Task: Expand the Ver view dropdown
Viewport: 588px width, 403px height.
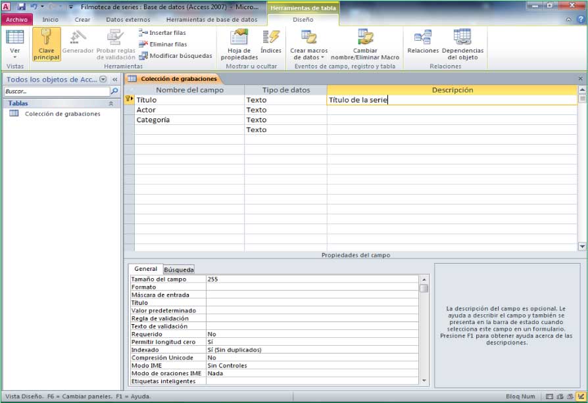Action: point(14,58)
